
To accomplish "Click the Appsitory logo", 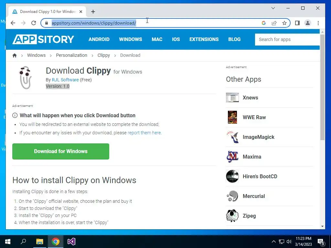I will click(43, 39).
